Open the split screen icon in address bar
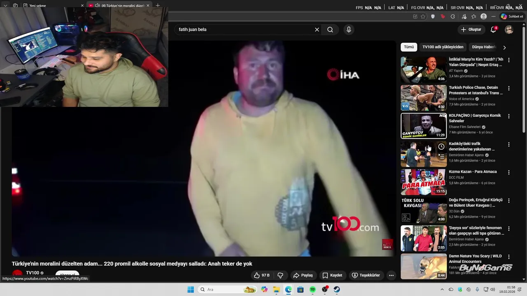527x296 pixels. tap(415, 16)
